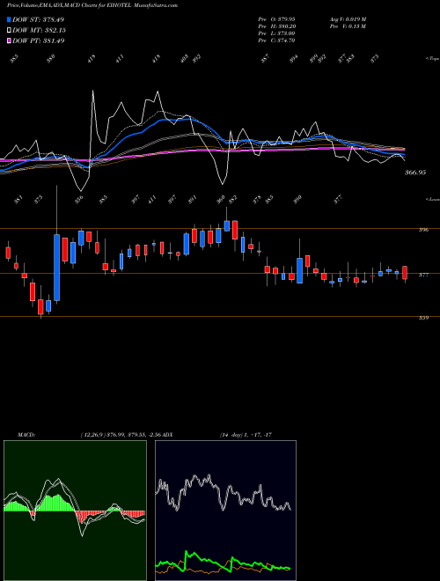Screen dimensions: 440x581
Task: Click inside the dark blue ADX chart panel
Action: coord(225,511)
